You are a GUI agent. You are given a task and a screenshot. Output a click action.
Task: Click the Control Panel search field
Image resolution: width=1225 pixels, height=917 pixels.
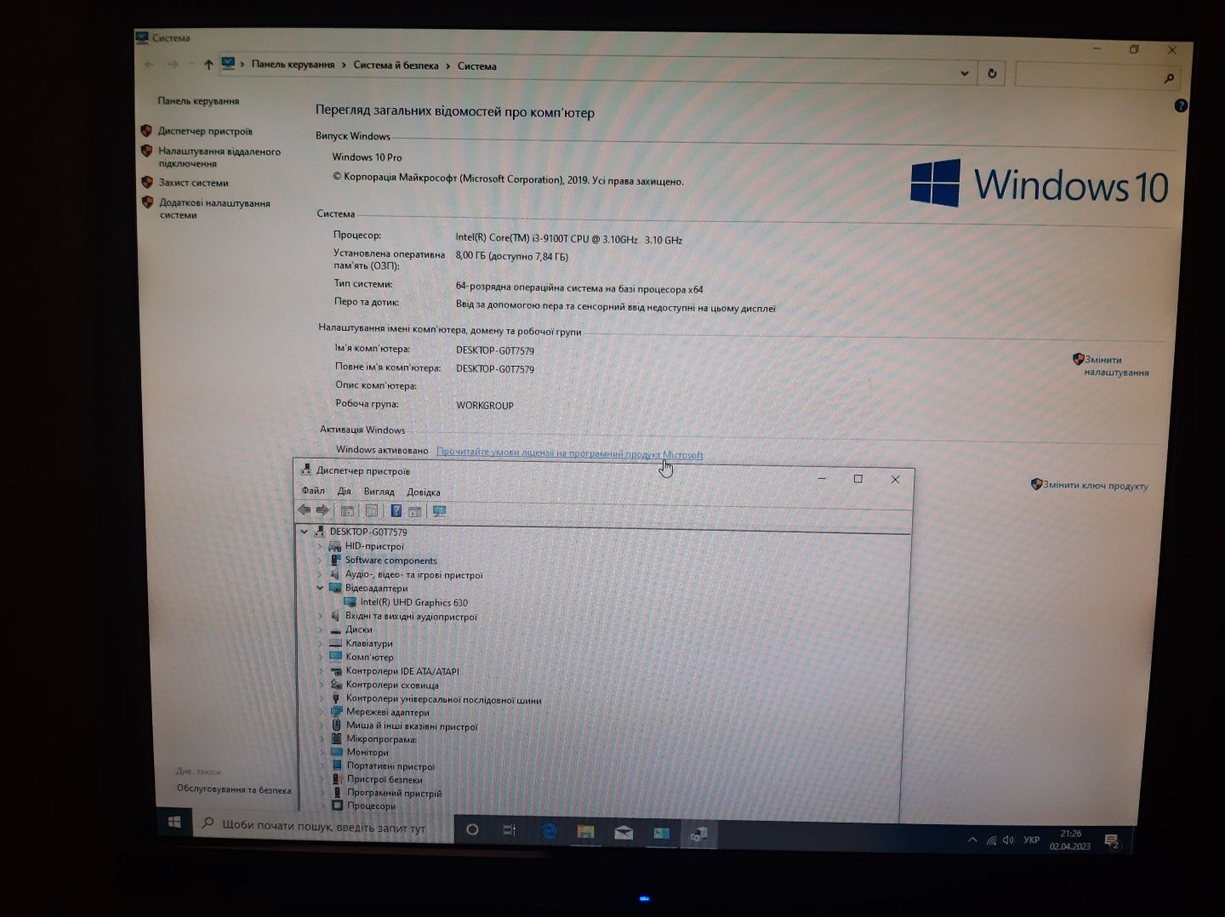[1097, 76]
